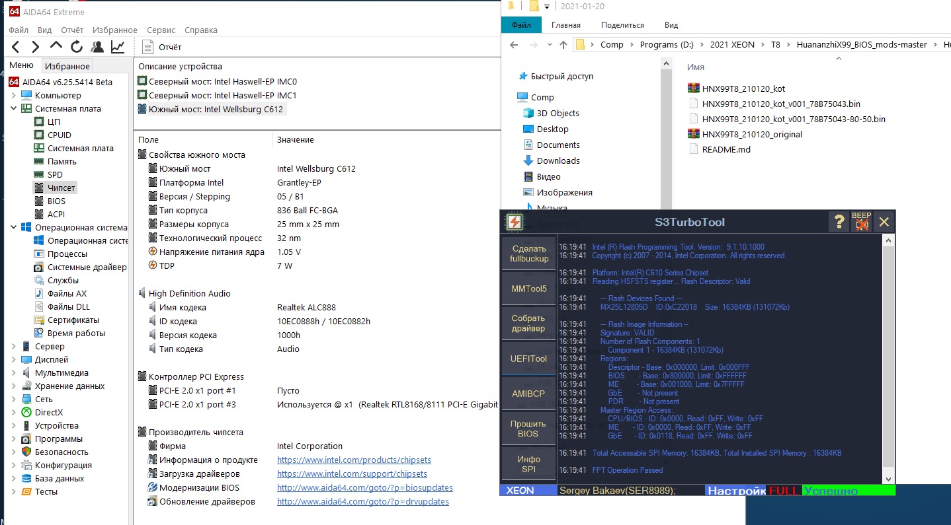Open the intel.com/support/chipsets link
The image size is (951, 525).
coord(352,473)
